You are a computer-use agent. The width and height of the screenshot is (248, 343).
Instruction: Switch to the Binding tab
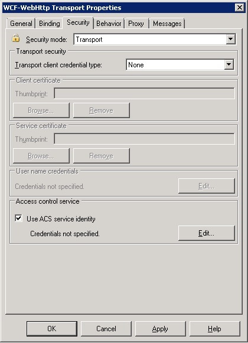tap(49, 24)
